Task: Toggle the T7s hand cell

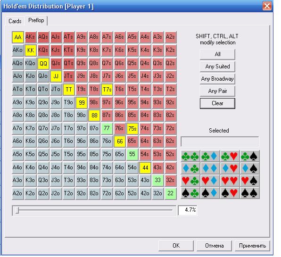Action: click(x=107, y=89)
